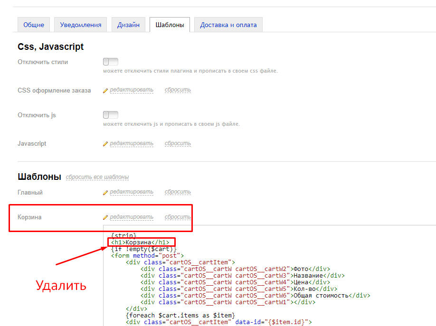436x326 pixels.
Task: Toggle the Отключить js switch
Action: [110, 115]
